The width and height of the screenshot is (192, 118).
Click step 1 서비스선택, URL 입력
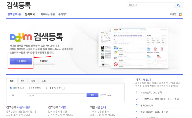click(151, 92)
